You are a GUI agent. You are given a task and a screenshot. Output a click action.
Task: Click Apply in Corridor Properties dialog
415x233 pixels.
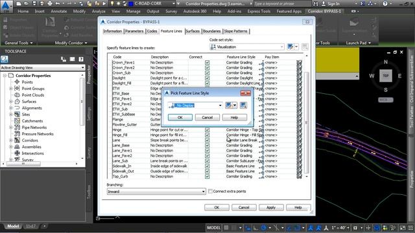271,207
